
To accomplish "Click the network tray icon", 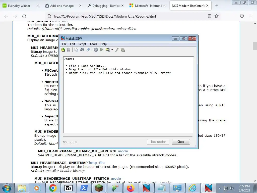I will (226, 188).
